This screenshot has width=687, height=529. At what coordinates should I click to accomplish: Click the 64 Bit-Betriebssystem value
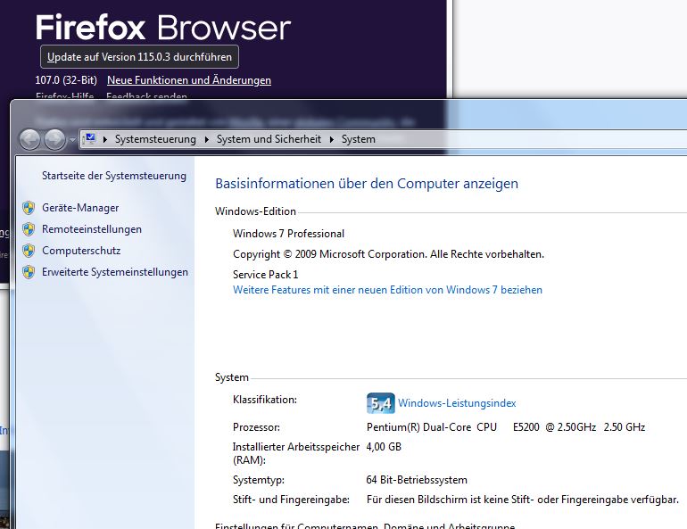coord(417,480)
